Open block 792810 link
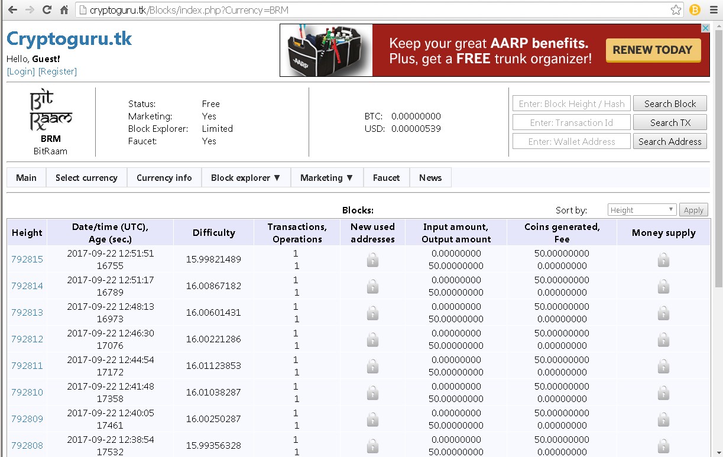This screenshot has height=457, width=723. coord(27,392)
